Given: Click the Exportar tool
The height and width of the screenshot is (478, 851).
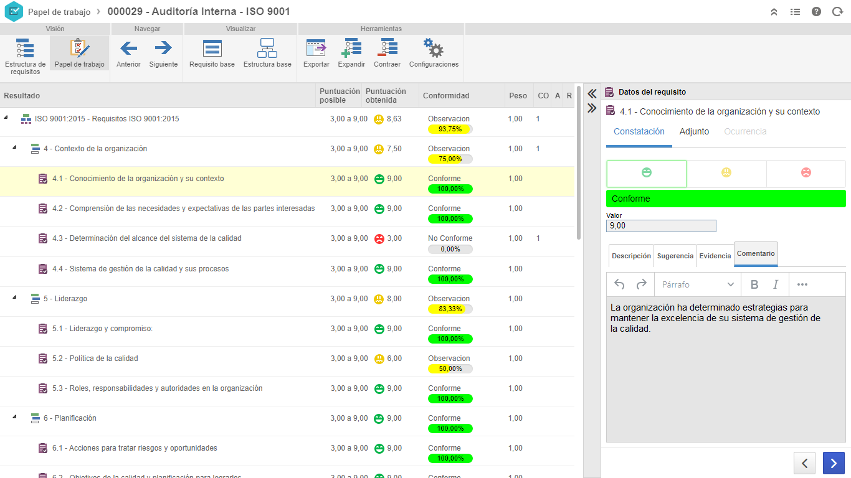Looking at the screenshot, I should [x=316, y=53].
